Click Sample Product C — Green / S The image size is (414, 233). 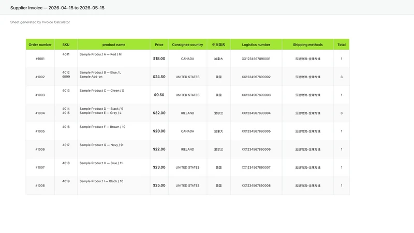[x=101, y=91]
